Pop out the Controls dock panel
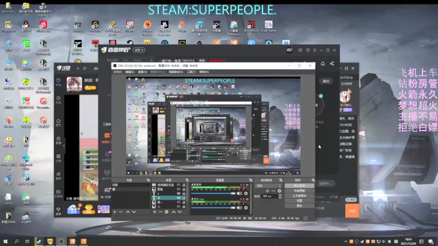The image size is (438, 246). click(313, 180)
